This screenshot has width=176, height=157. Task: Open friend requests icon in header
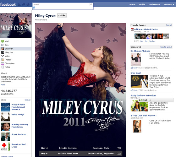[19, 5]
